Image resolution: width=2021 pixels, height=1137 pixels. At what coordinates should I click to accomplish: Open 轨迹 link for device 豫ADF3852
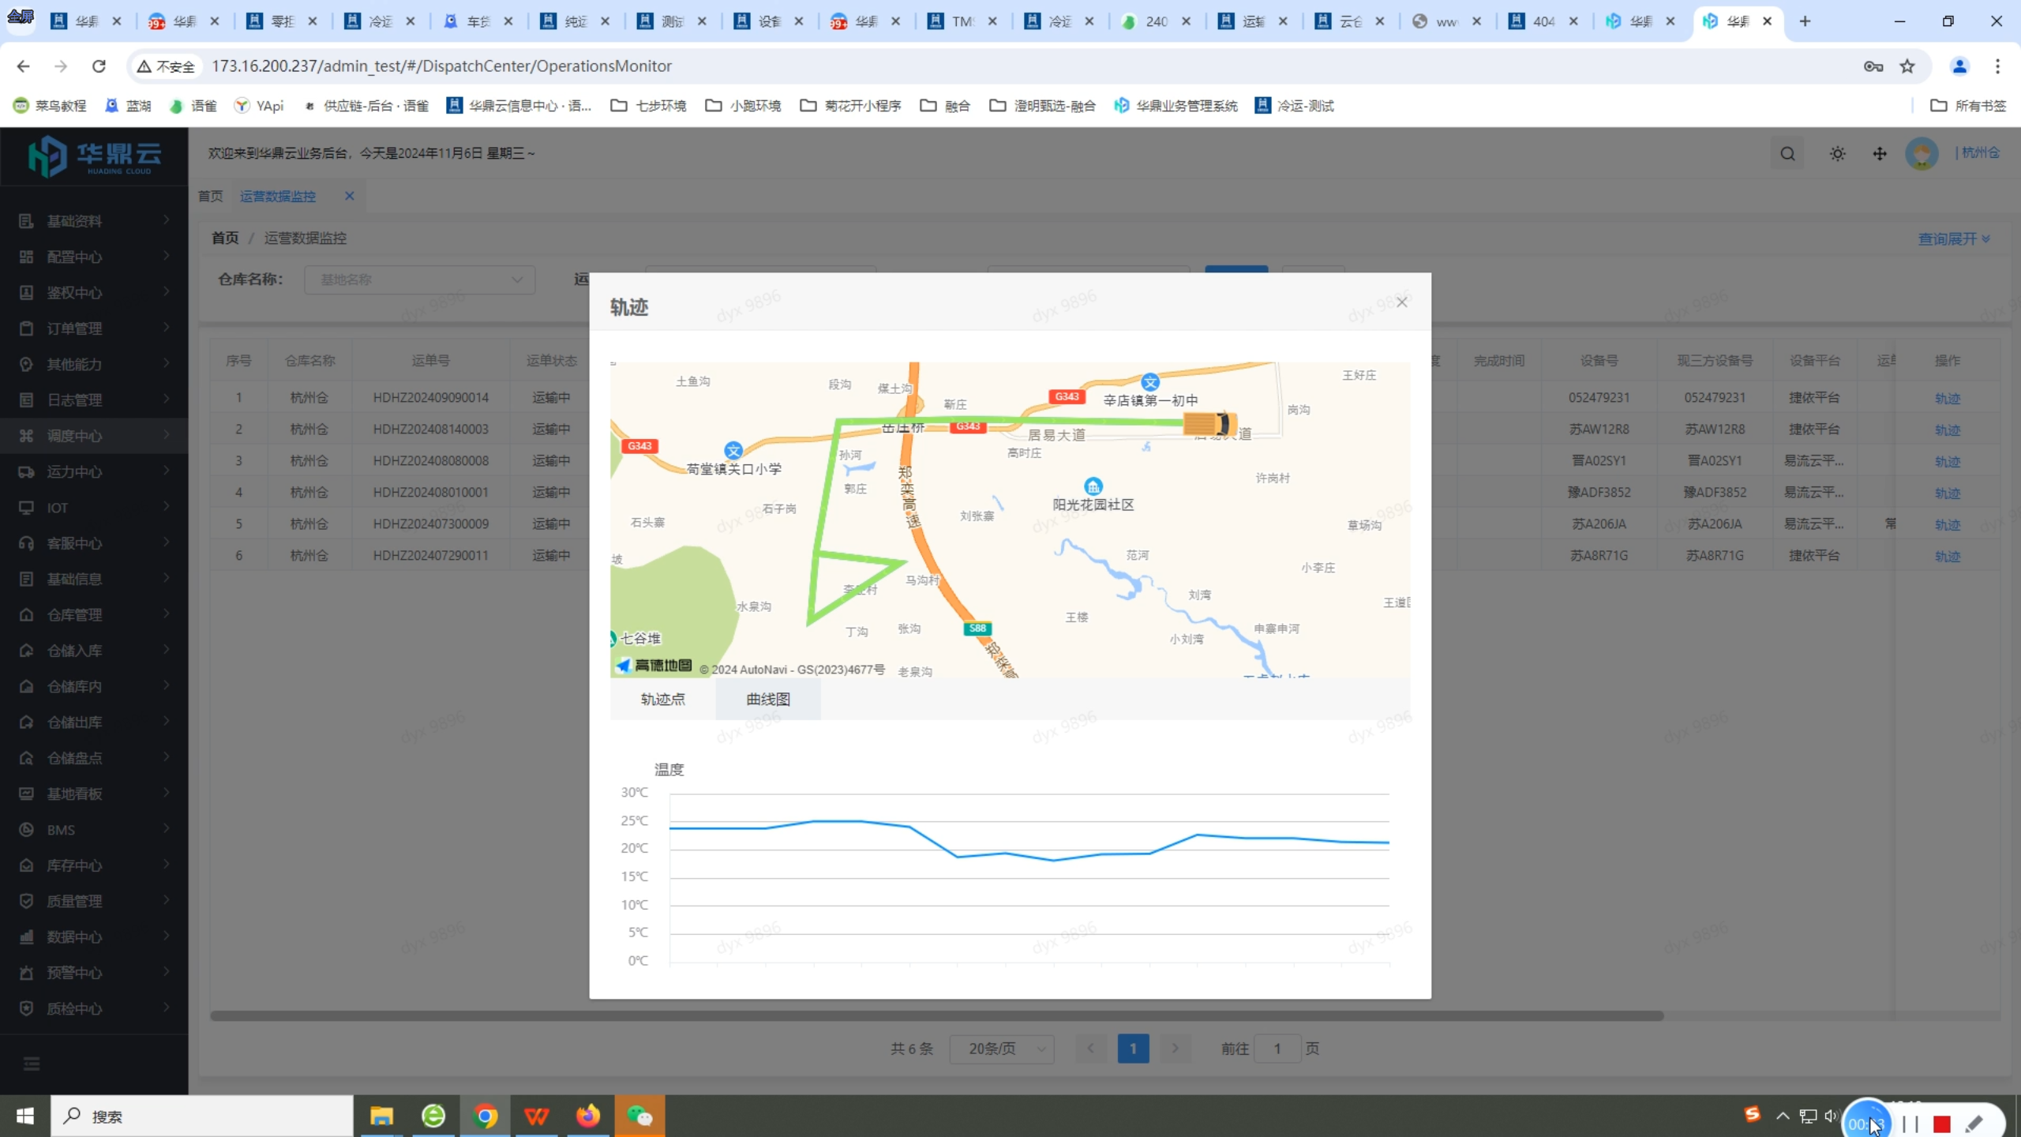click(1947, 493)
